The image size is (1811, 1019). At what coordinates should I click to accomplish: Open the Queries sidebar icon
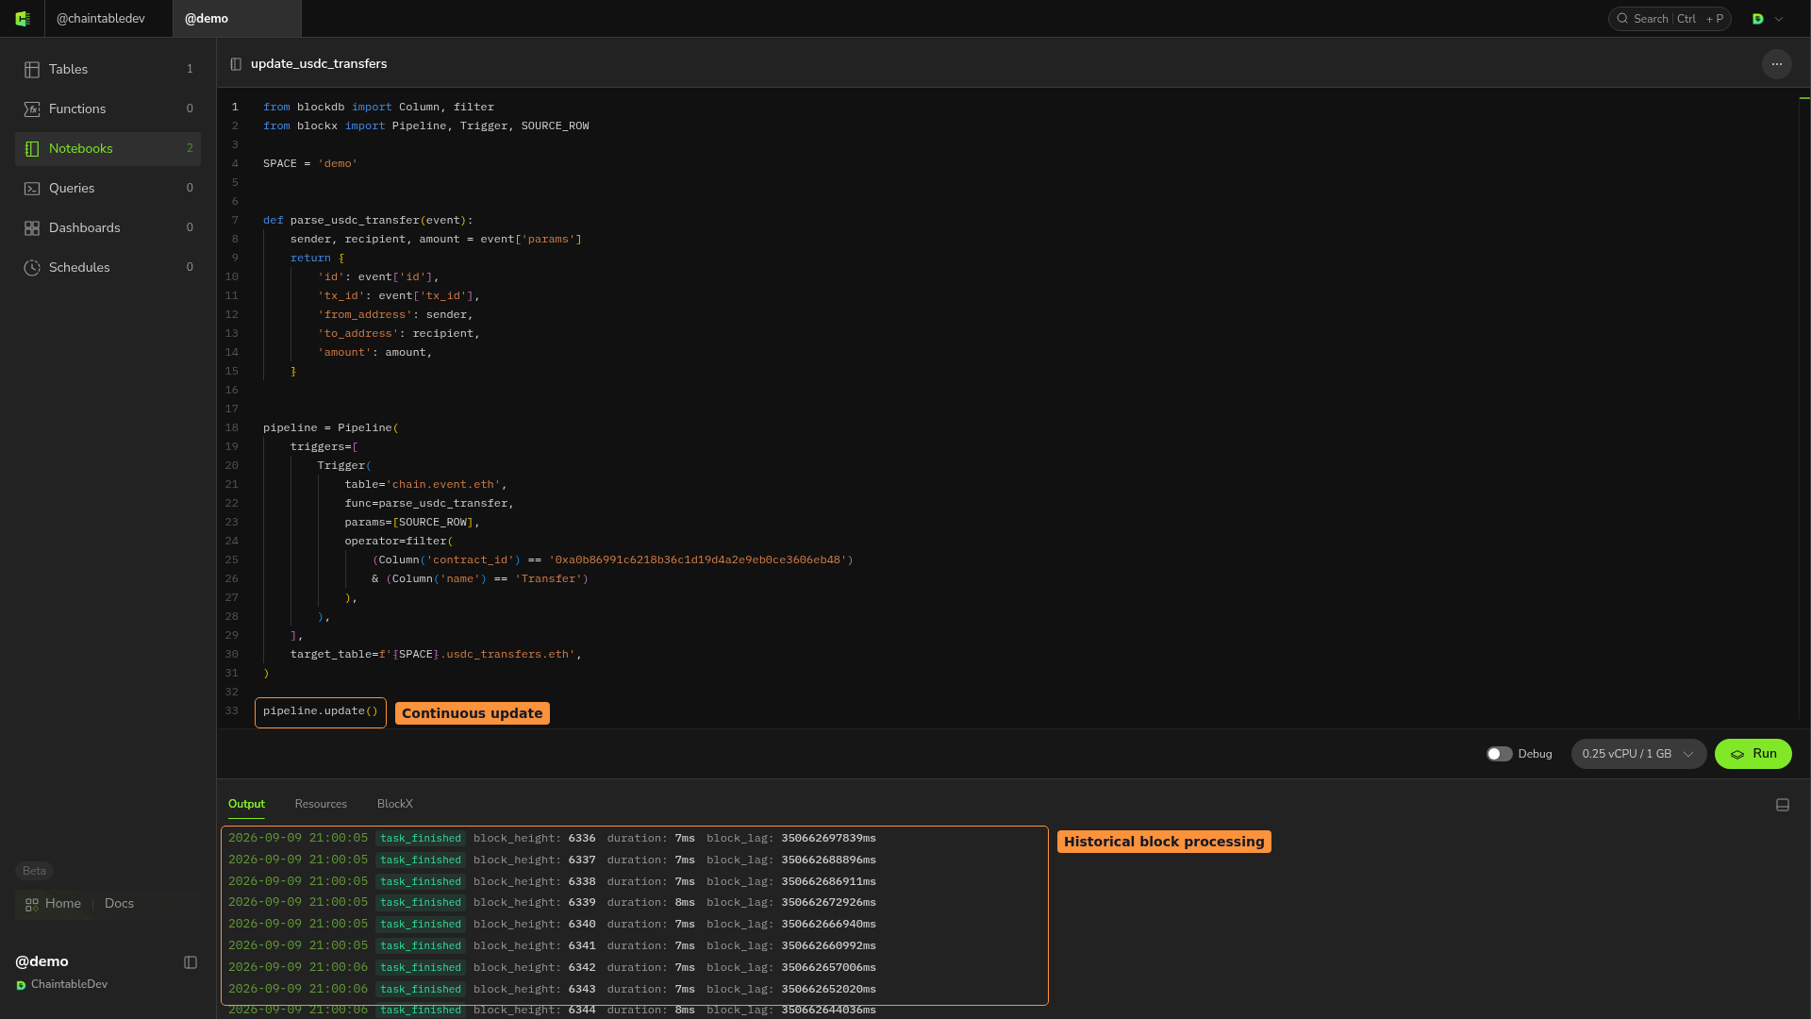(x=32, y=189)
